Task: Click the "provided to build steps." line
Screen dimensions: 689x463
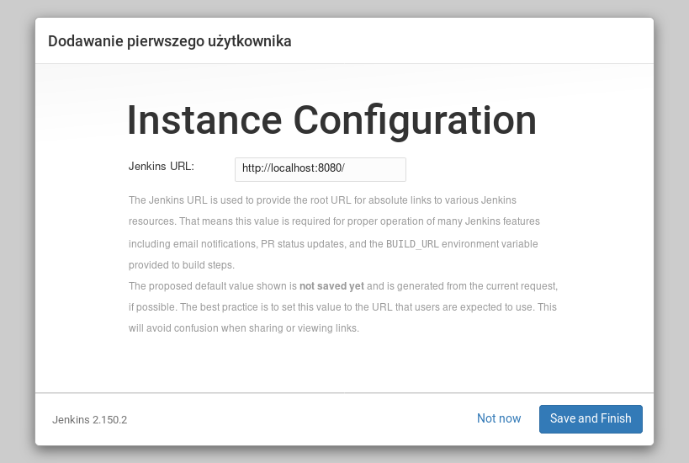Action: pyautogui.click(x=181, y=264)
